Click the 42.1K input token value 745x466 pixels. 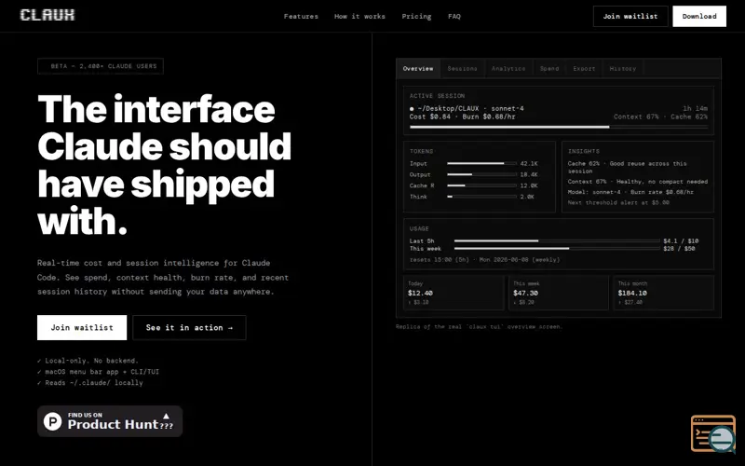529,164
